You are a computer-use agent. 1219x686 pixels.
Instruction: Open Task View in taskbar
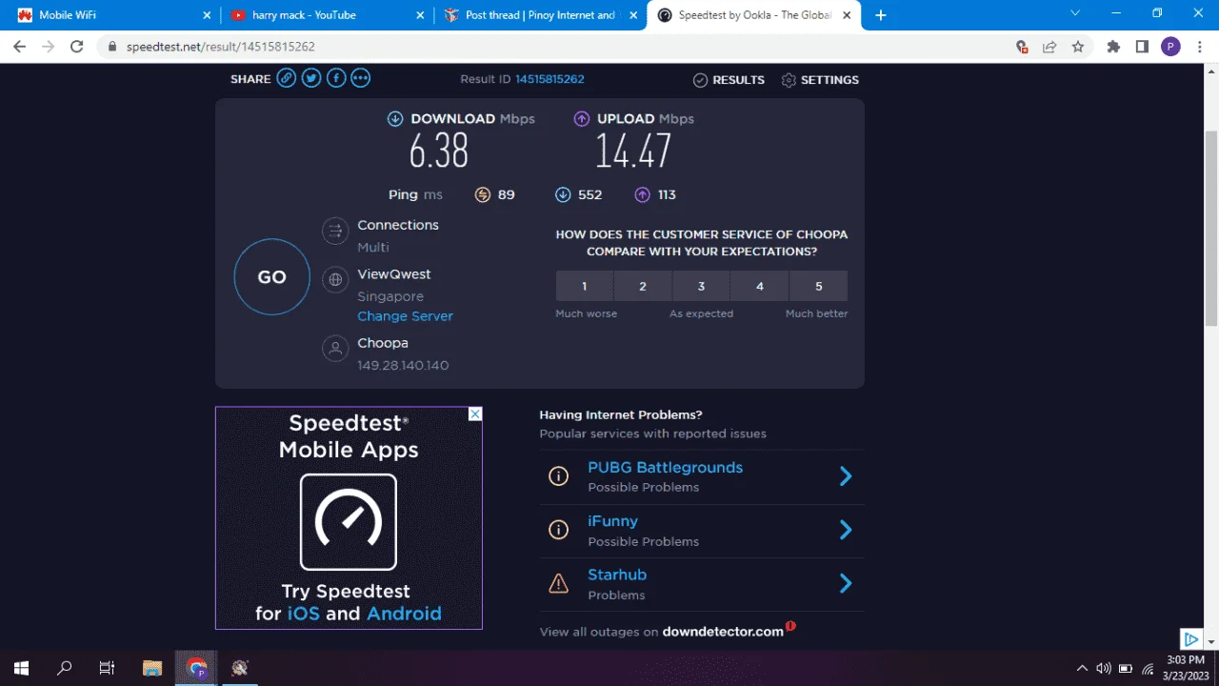point(107,668)
